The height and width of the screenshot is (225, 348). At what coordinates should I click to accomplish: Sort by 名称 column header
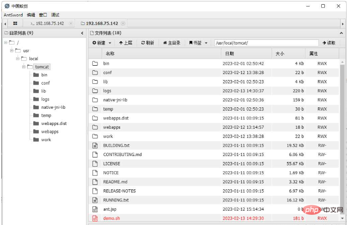[x=162, y=54]
